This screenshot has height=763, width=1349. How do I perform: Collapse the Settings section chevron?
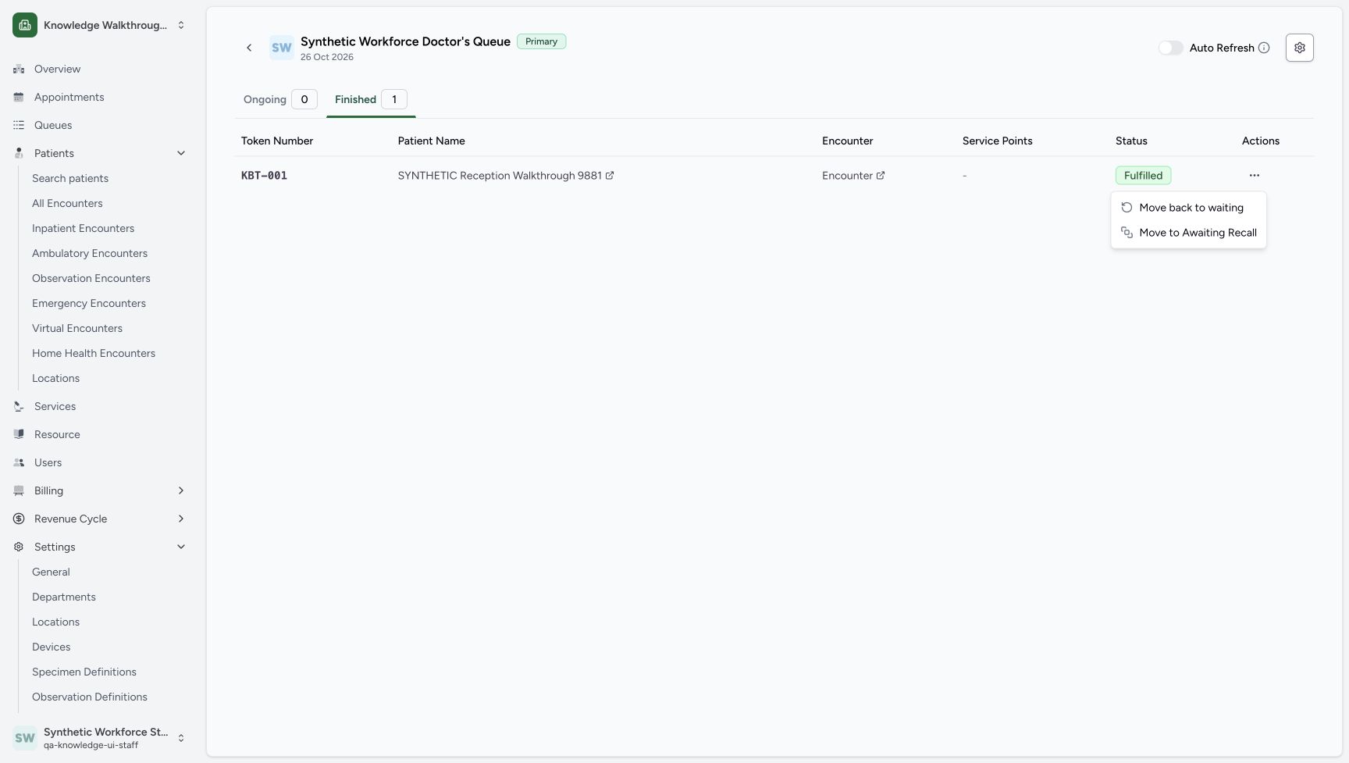[x=181, y=547]
